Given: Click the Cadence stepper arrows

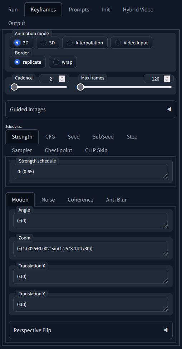Looking at the screenshot, I should click(62, 79).
